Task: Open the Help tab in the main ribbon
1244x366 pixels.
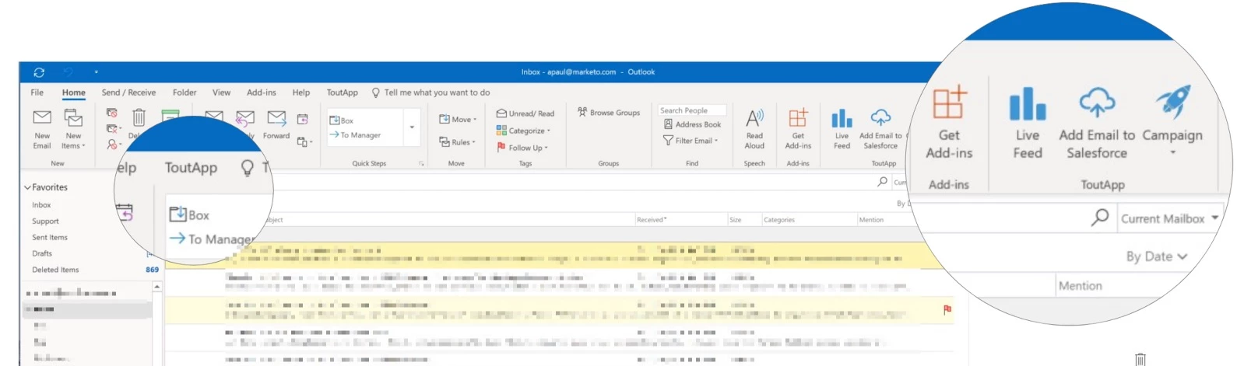Action: [x=301, y=92]
